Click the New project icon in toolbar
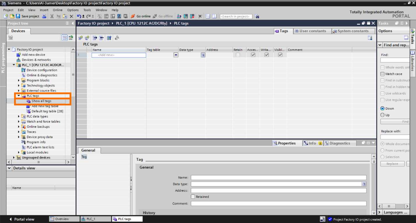This screenshot has height=223, width=416. click(6, 16)
